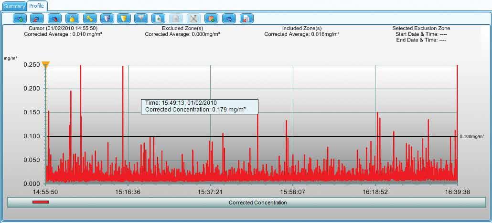492x223 pixels.
Task: Click the blue-white shield toolbar icon
Action: point(107,19)
